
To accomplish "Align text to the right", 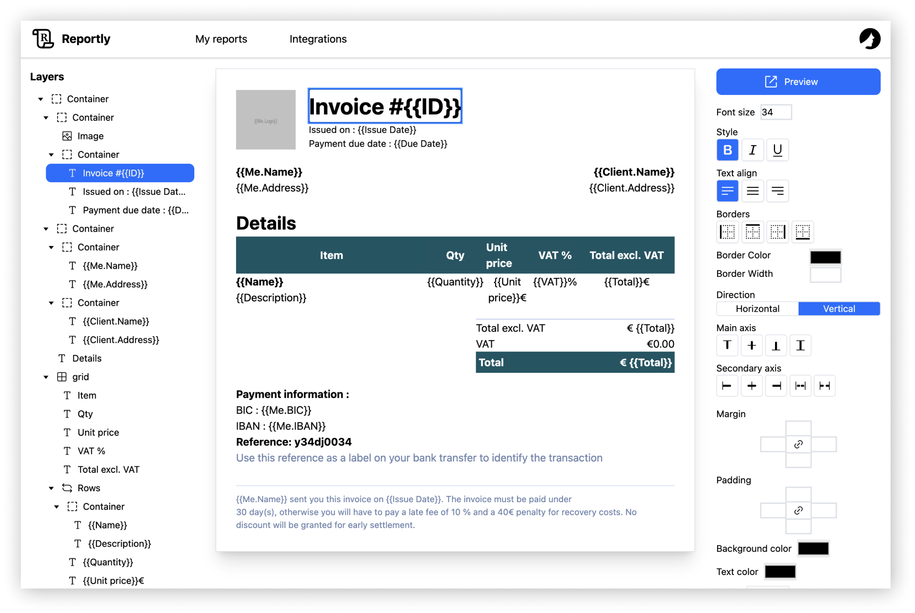I will point(777,191).
